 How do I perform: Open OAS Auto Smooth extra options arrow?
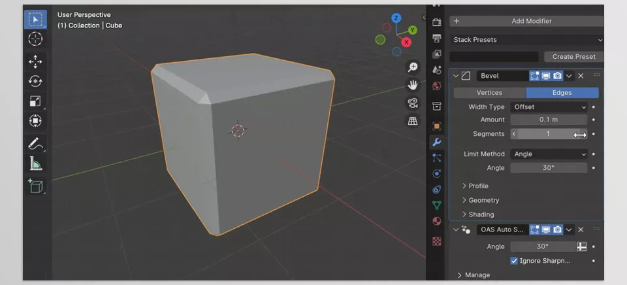tap(569, 229)
